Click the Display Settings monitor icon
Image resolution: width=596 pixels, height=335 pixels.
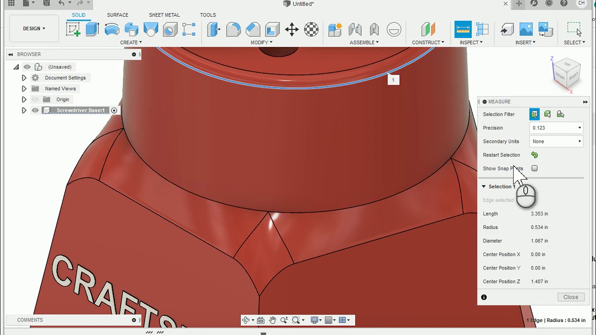click(x=314, y=320)
